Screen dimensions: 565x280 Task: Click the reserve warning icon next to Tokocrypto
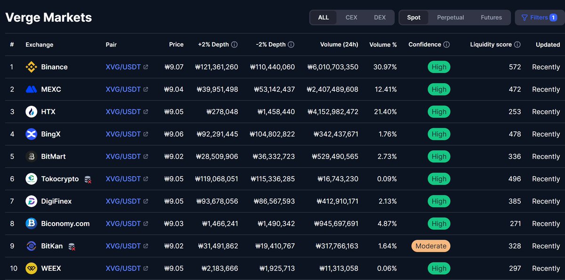click(x=88, y=179)
